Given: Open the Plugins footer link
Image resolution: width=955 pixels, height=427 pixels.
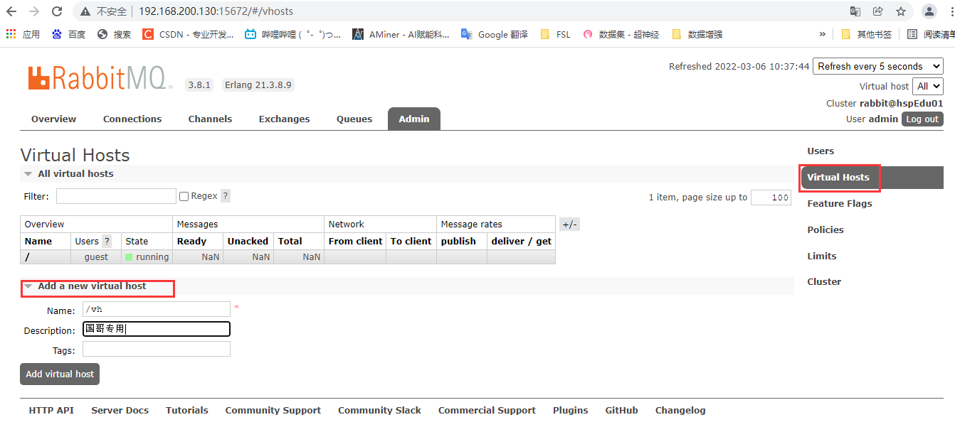Looking at the screenshot, I should pos(571,410).
